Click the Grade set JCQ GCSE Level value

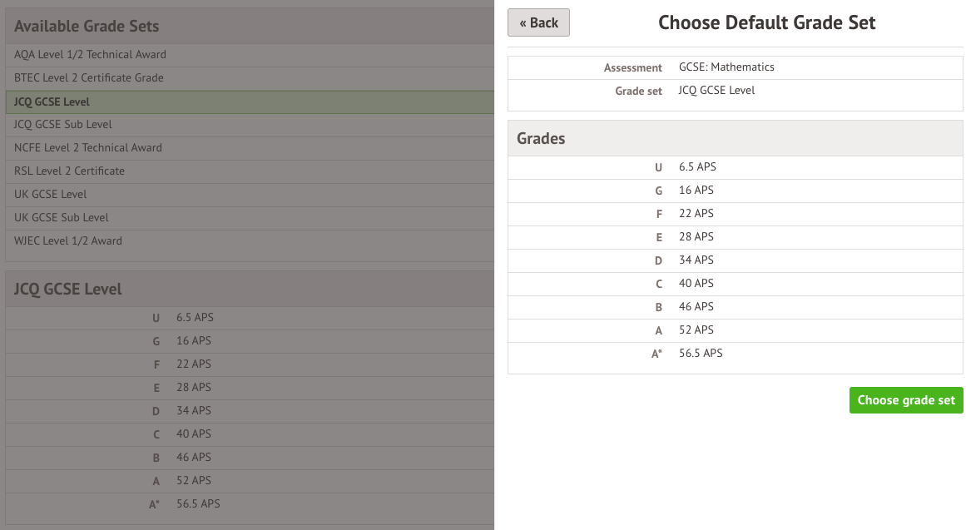(716, 91)
